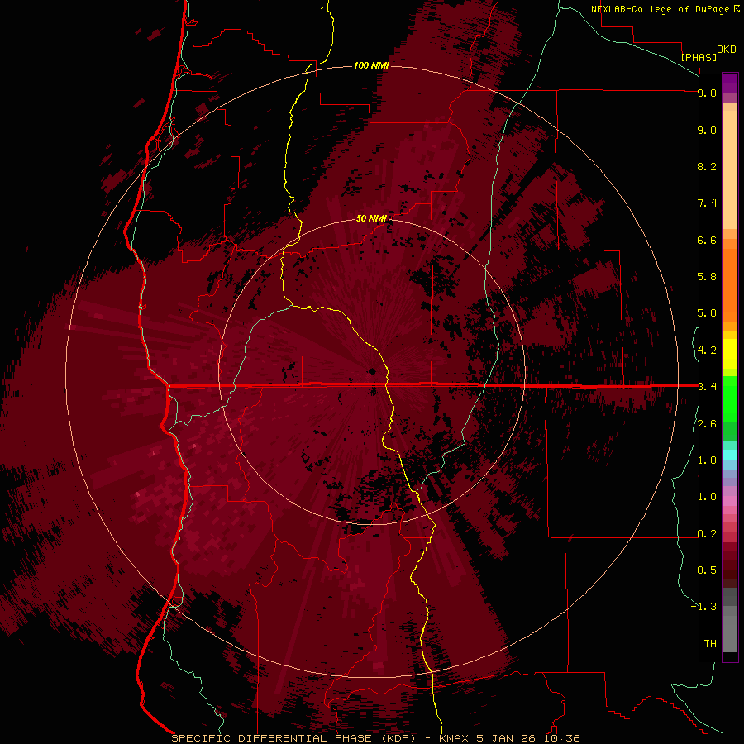
Task: Click the DKD label above the color scale
Action: (x=727, y=50)
